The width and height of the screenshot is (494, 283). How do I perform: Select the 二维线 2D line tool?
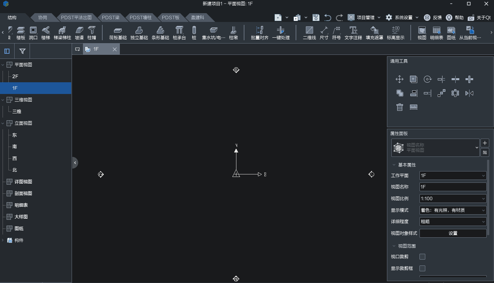click(309, 33)
